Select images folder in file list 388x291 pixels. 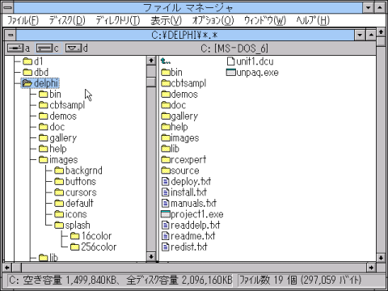[x=180, y=138]
